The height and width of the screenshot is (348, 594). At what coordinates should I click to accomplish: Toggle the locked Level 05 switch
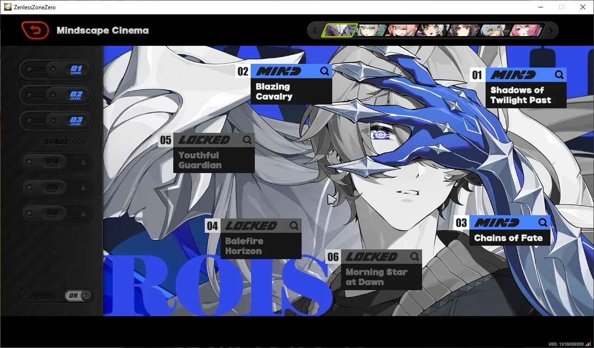click(57, 188)
